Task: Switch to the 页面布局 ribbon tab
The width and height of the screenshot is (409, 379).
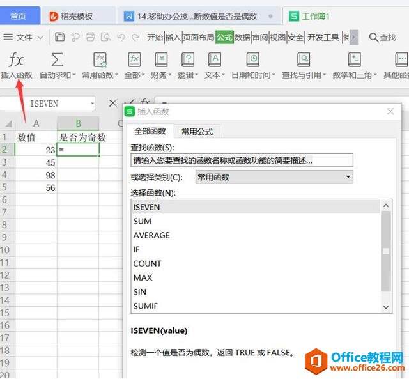Action: coord(199,37)
